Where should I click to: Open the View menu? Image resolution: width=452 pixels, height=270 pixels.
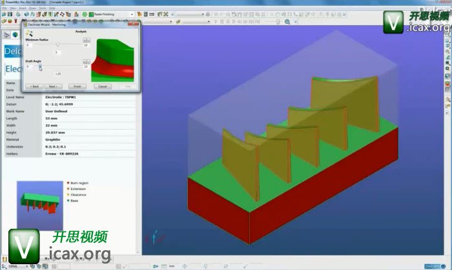pos(13,8)
